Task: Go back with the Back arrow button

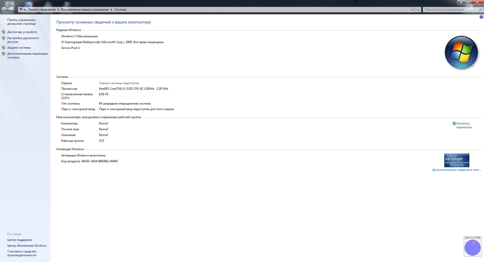Action: [x=4, y=10]
